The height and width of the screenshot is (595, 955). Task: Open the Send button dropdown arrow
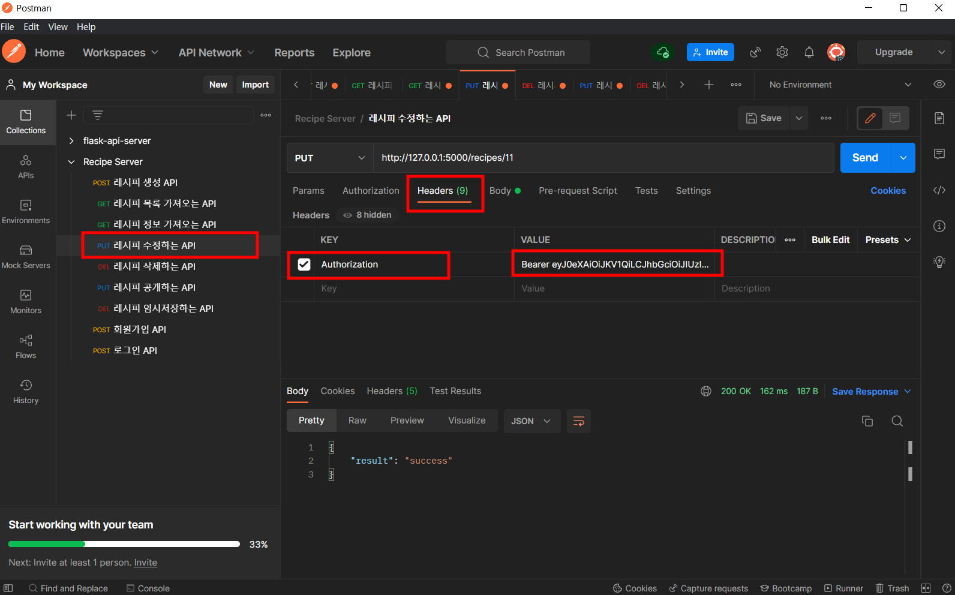coord(903,158)
